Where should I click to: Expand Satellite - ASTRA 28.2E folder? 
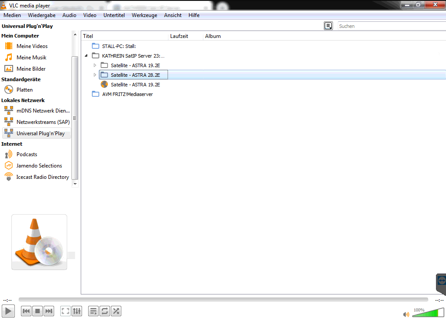(x=95, y=75)
